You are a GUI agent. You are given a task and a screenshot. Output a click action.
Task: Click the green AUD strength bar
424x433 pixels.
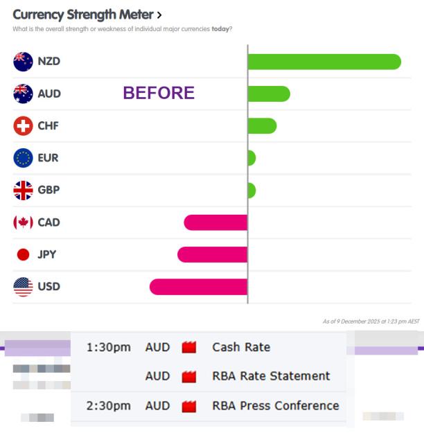pos(269,94)
